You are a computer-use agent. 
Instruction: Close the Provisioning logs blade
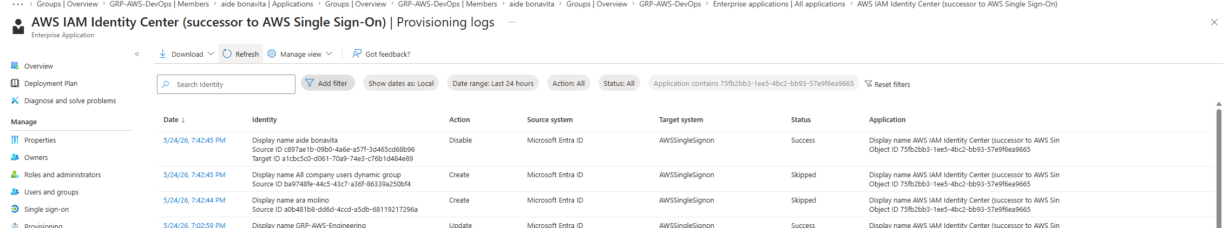point(1214,22)
